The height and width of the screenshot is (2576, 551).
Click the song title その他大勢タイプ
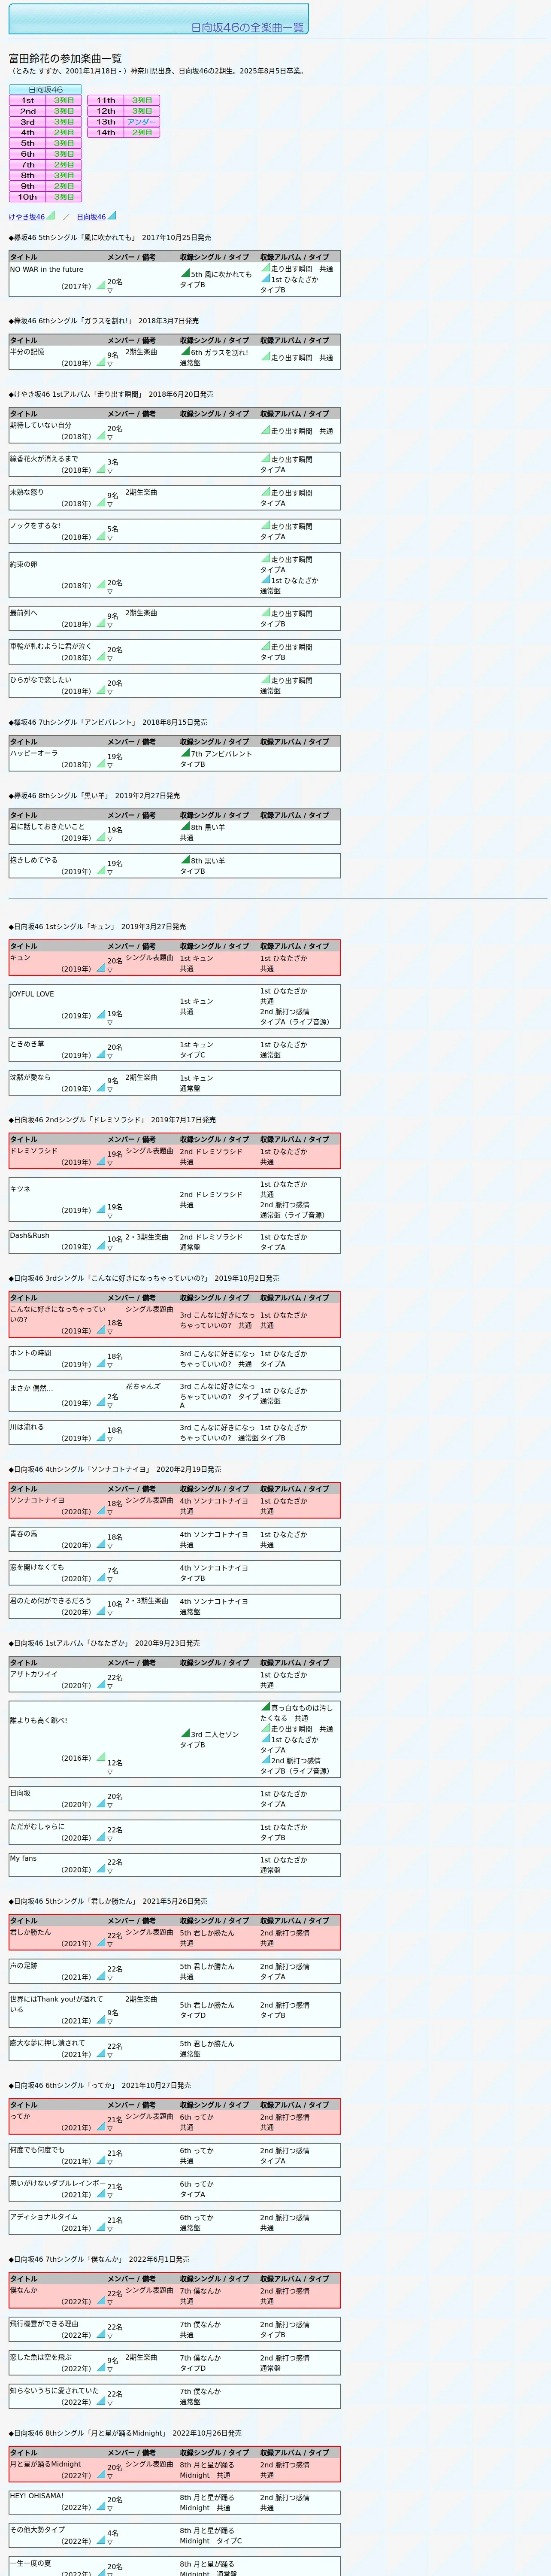37,2529
